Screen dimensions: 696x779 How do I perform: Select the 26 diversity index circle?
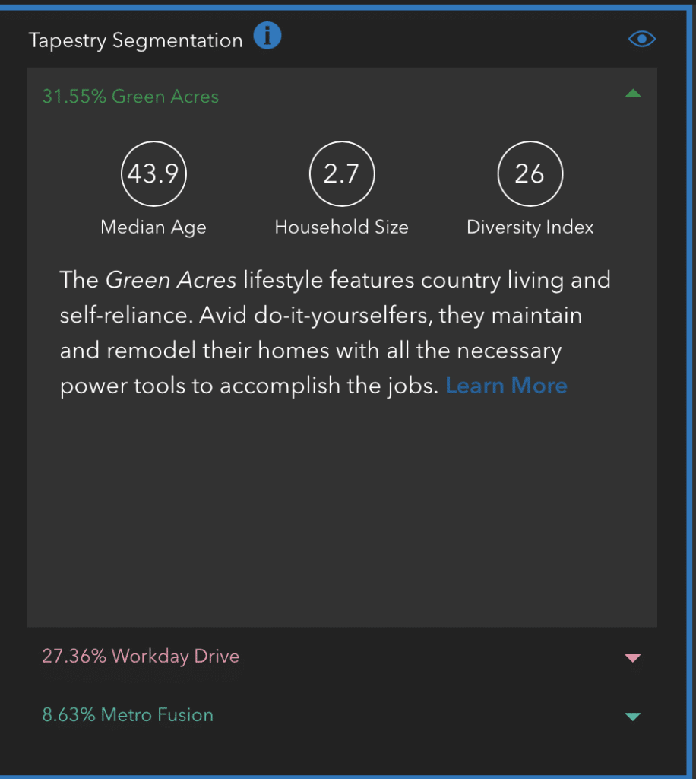point(530,174)
